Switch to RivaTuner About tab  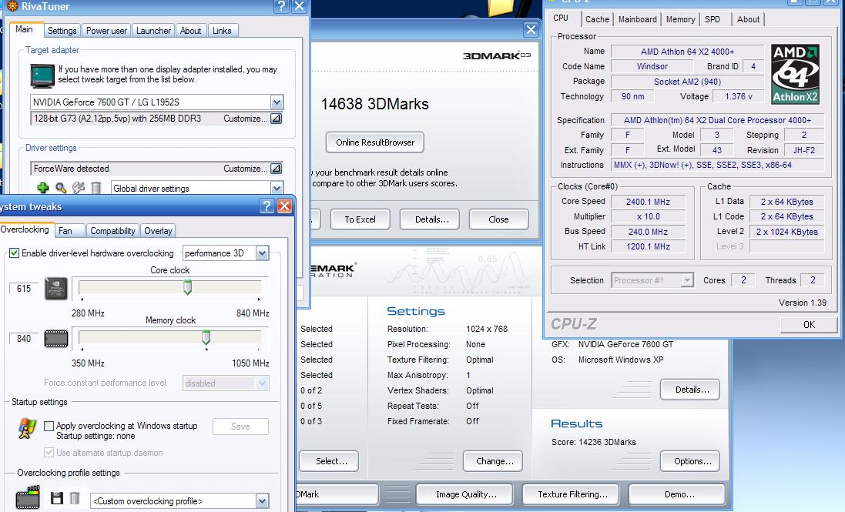(191, 31)
